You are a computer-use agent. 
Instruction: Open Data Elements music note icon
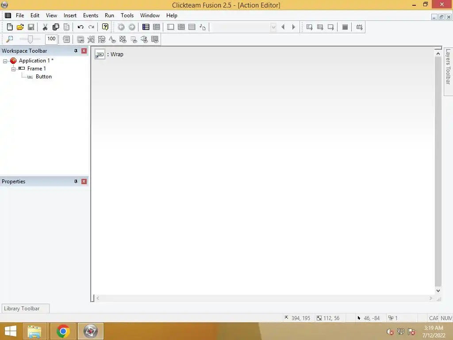pos(203,27)
